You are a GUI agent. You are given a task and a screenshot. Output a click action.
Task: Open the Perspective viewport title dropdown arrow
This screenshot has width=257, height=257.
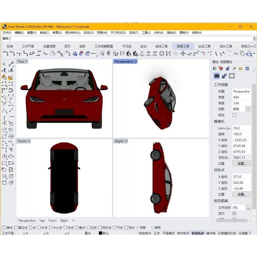136,62
